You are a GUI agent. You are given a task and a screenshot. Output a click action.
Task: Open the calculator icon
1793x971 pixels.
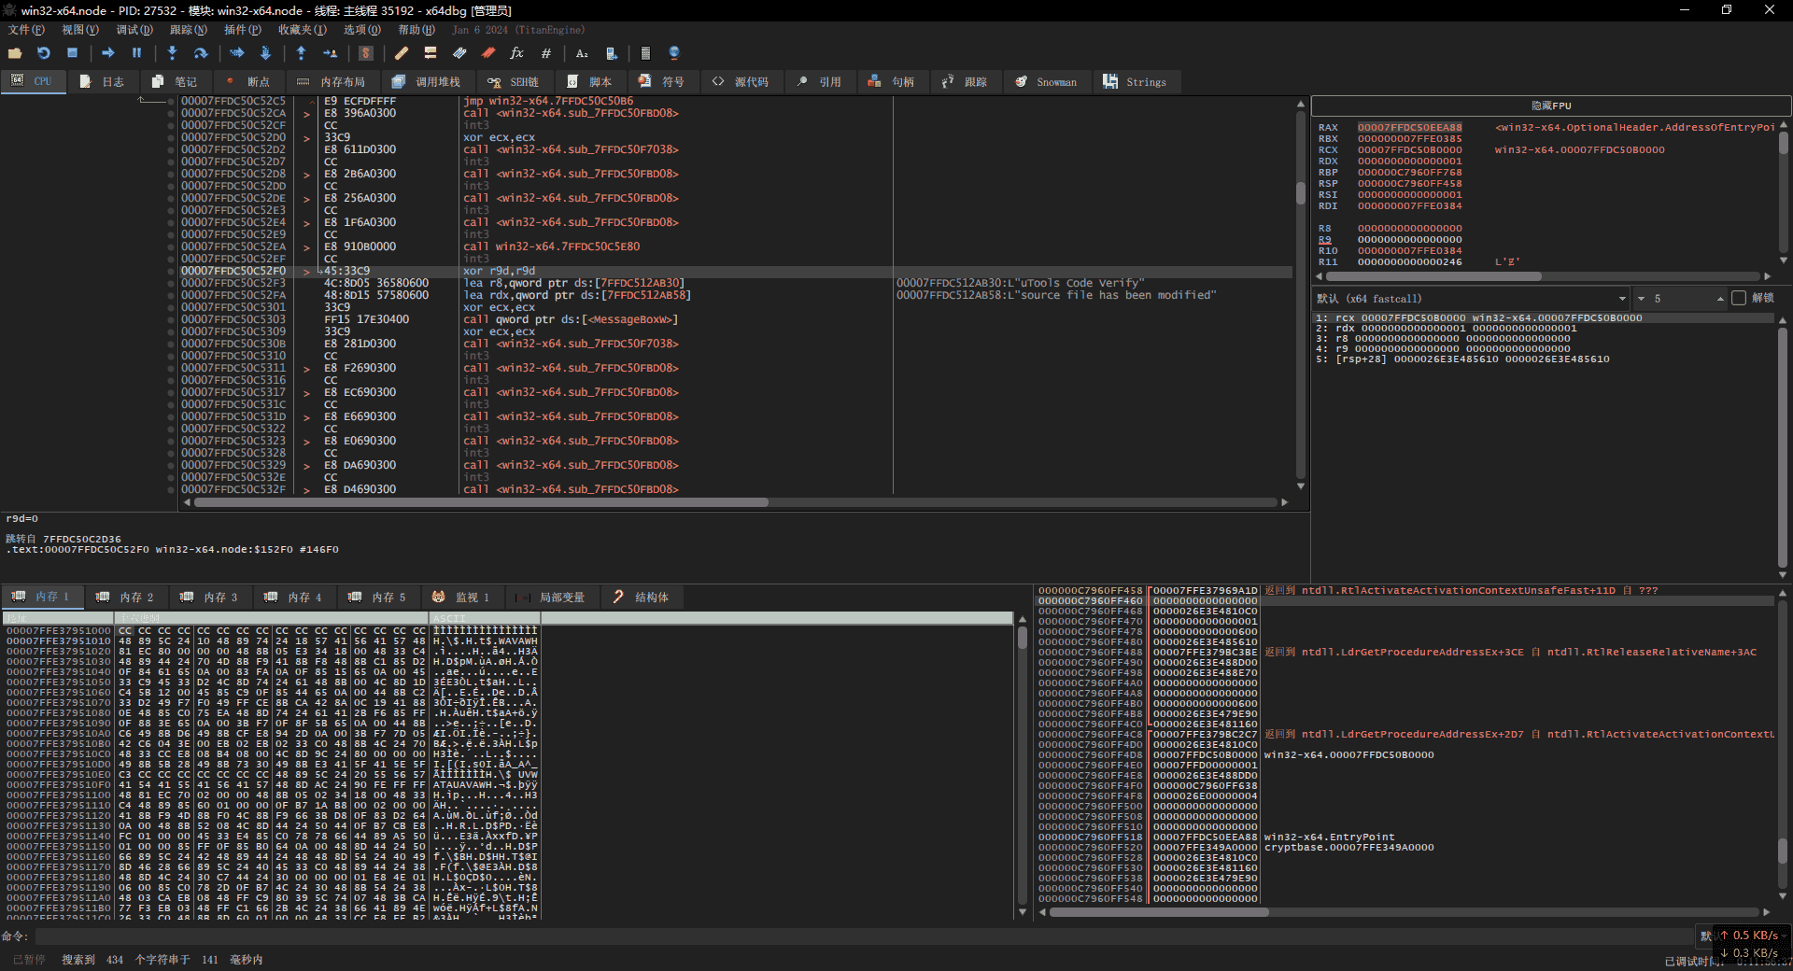click(645, 53)
